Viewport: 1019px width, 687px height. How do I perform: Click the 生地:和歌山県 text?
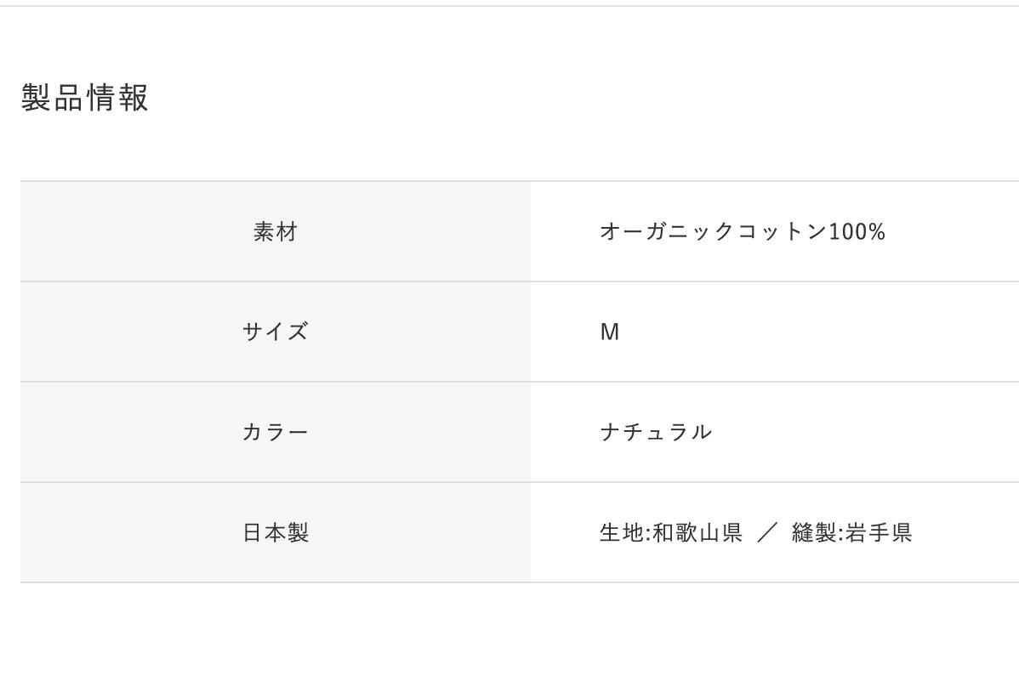click(x=670, y=533)
